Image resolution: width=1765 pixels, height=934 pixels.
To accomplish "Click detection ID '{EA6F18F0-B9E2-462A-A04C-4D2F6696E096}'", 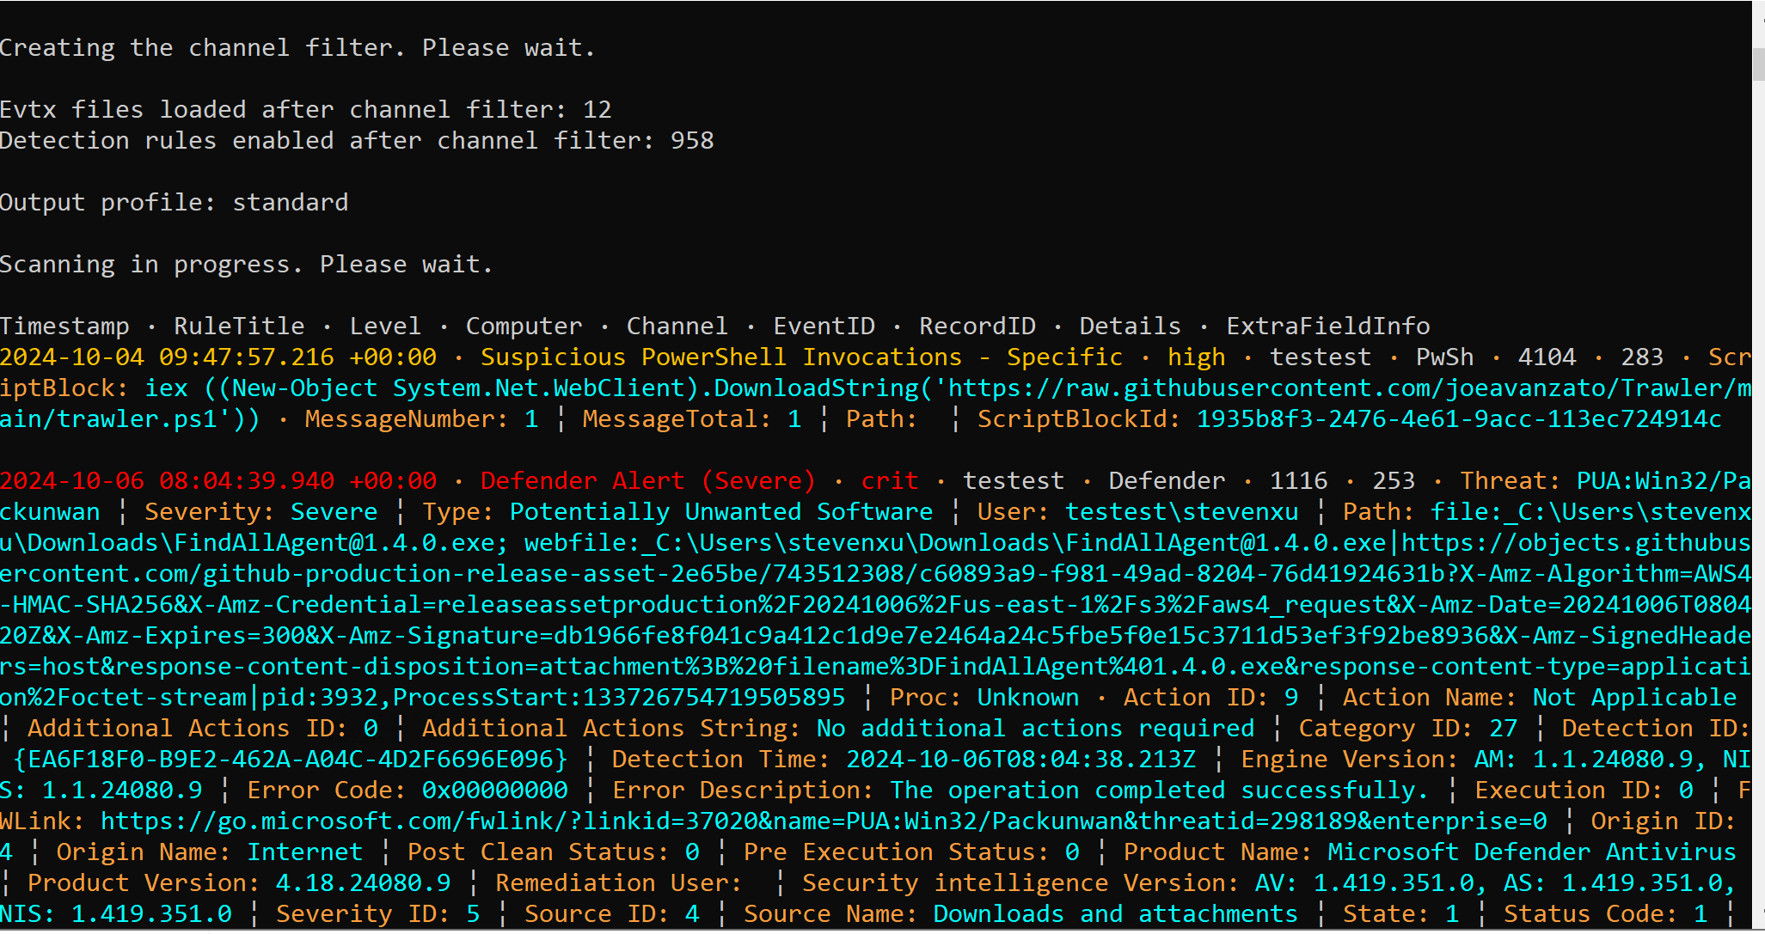I will 291,760.
